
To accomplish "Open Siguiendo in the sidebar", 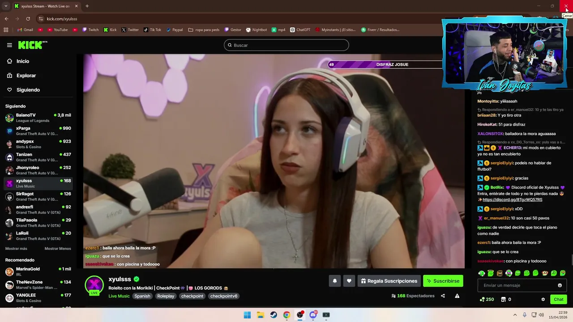I will pos(28,90).
